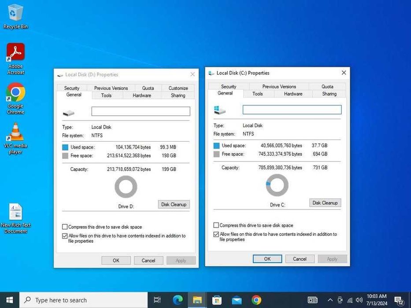Click the Windows drive icon in C: Properties
This screenshot has height=308, width=411.
coord(219,110)
